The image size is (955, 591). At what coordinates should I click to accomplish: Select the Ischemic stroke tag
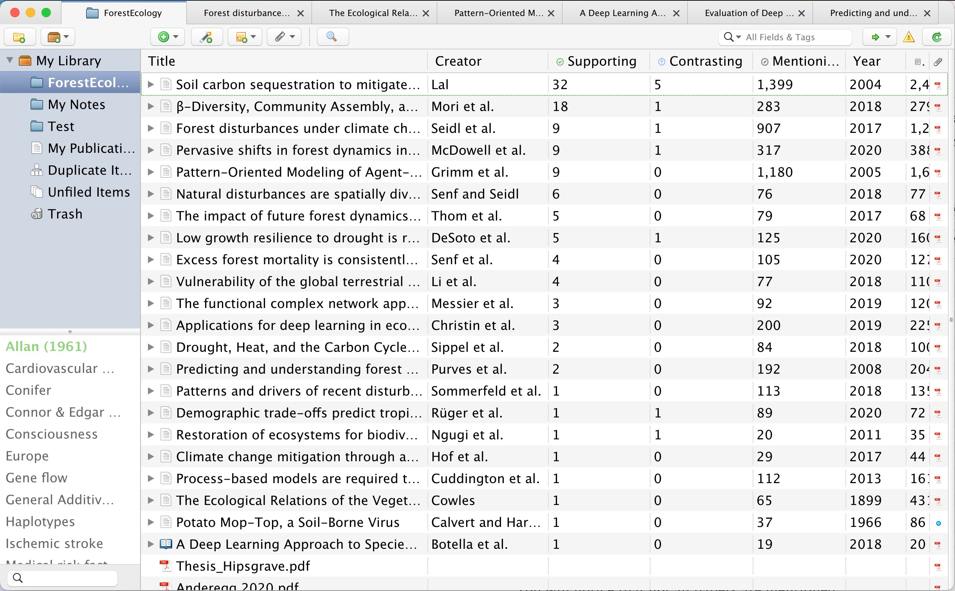click(x=54, y=543)
